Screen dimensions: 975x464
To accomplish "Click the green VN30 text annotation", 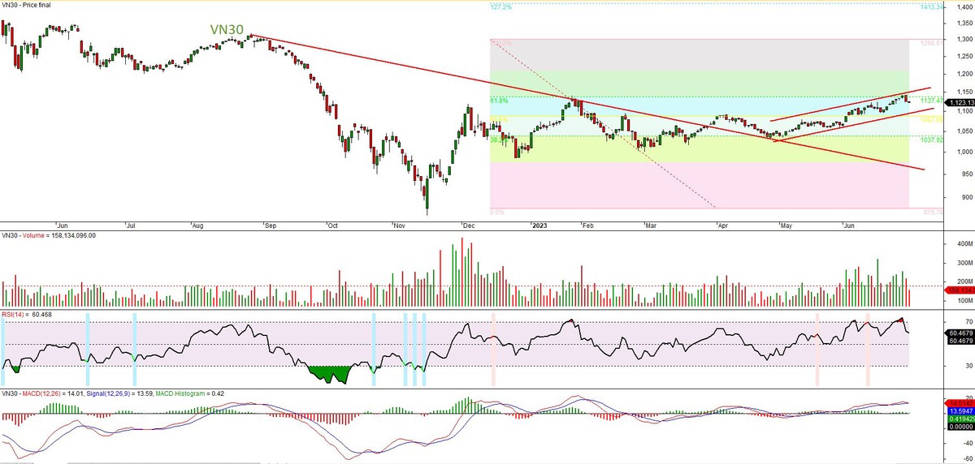I will click(x=227, y=29).
